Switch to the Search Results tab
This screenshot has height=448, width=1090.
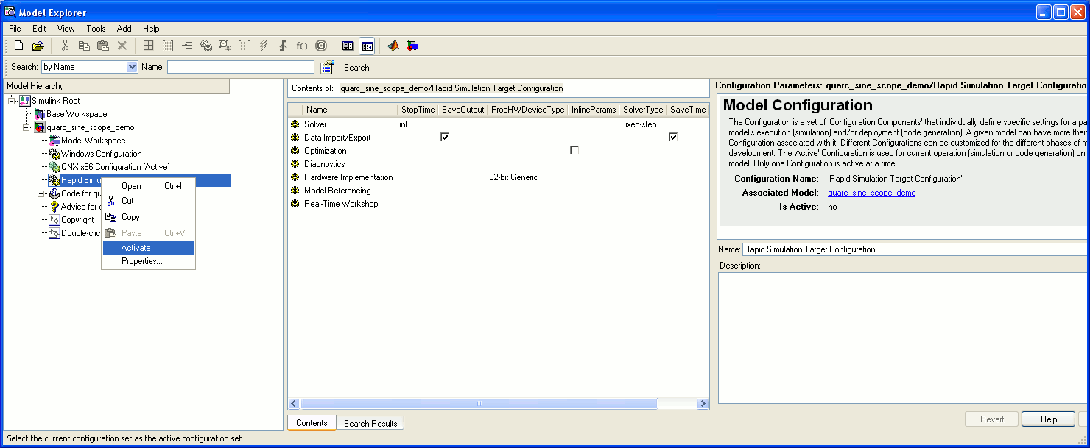click(370, 423)
